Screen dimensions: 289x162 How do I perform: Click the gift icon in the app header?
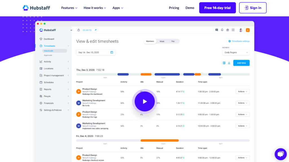[x=228, y=30]
